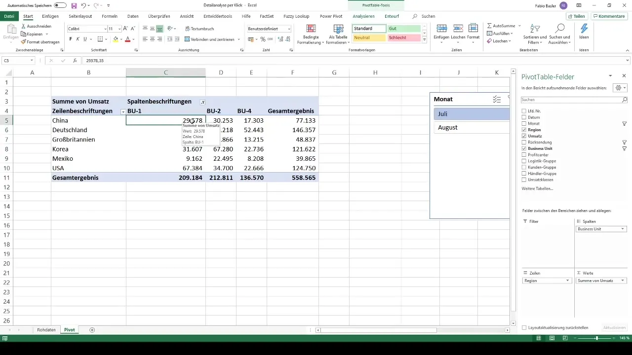Screen dimensions: 632x355
Task: Add new sheet with plus icon
Action: 92,330
